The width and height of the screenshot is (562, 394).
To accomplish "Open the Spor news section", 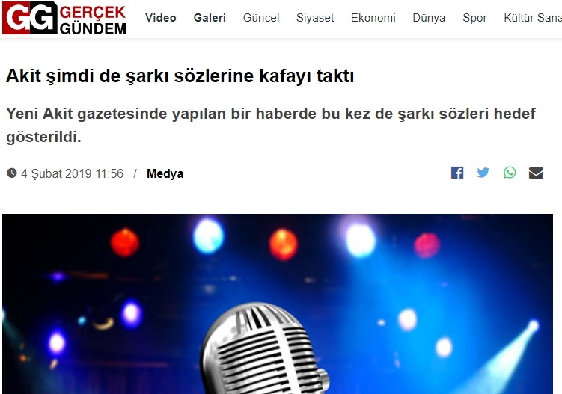I will click(474, 18).
